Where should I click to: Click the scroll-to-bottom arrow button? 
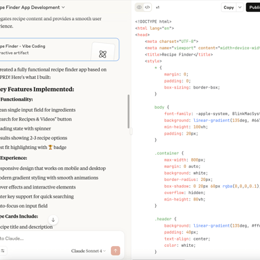[53, 220]
